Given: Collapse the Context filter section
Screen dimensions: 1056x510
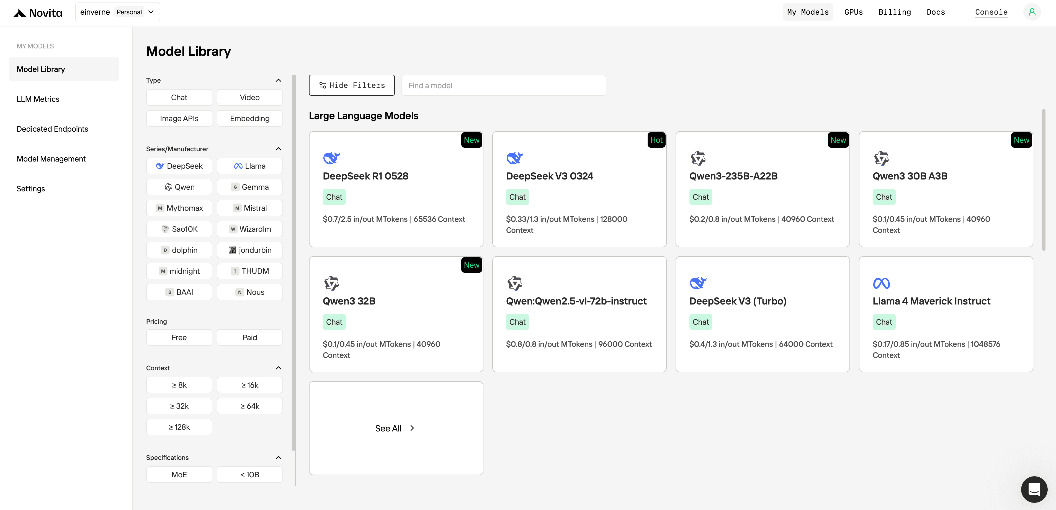Looking at the screenshot, I should coord(278,368).
